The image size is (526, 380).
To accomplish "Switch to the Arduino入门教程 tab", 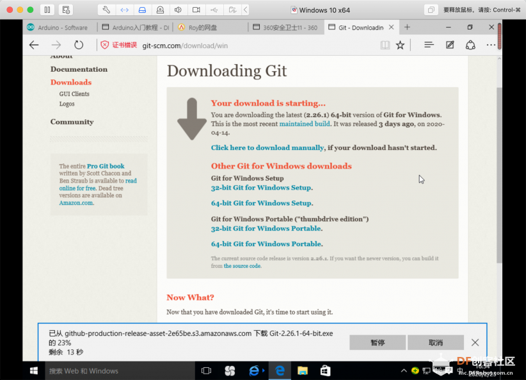I will point(136,28).
